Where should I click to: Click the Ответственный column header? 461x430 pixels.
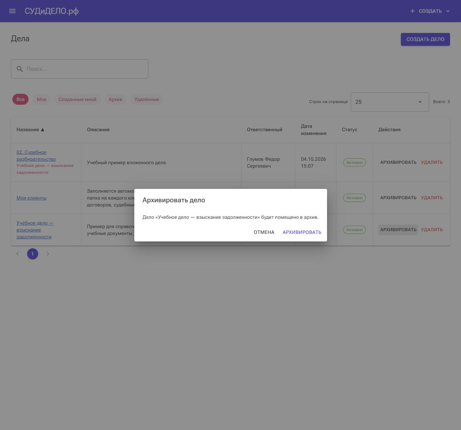(265, 130)
